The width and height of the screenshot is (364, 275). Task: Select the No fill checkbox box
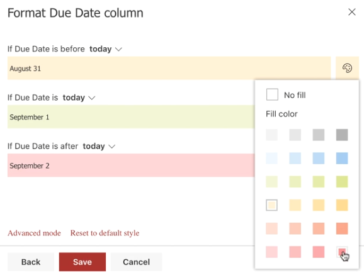click(272, 94)
